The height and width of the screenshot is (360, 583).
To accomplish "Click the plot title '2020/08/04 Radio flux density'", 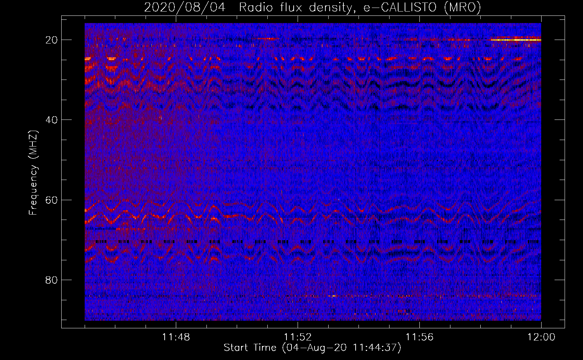I will pos(312,7).
